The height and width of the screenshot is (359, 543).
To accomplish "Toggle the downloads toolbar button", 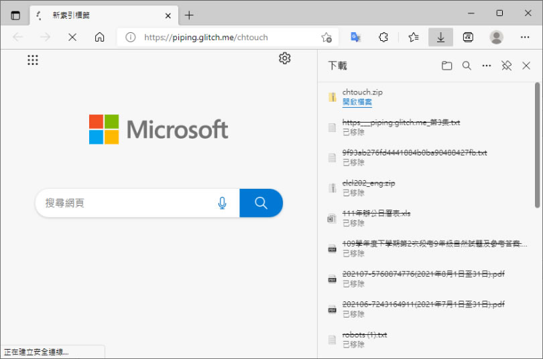I will [440, 37].
